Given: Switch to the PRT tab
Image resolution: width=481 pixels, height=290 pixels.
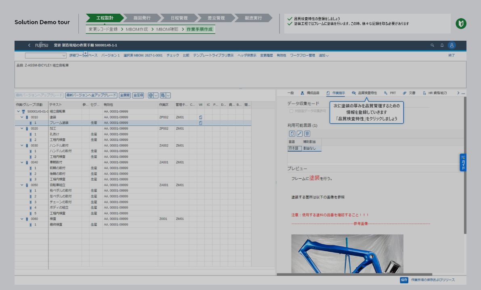Looking at the screenshot, I should click(x=390, y=93).
